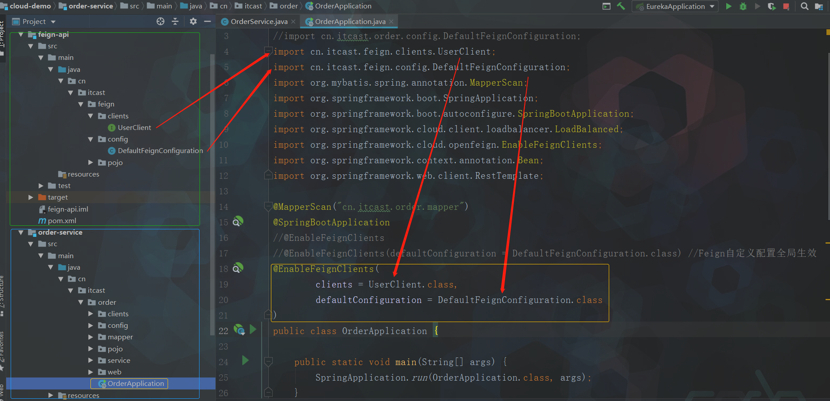Expand the service package in order
The width and height of the screenshot is (830, 401).
pyautogui.click(x=91, y=360)
